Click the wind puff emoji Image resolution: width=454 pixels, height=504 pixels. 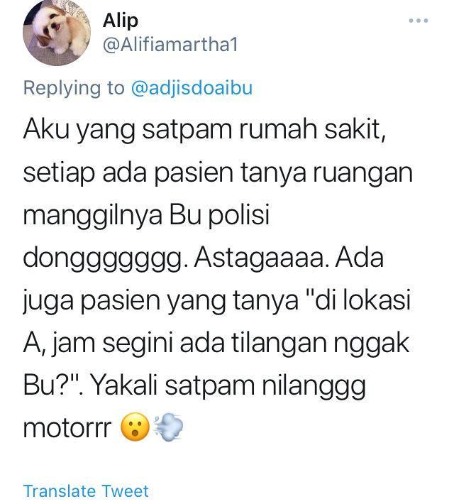(168, 427)
